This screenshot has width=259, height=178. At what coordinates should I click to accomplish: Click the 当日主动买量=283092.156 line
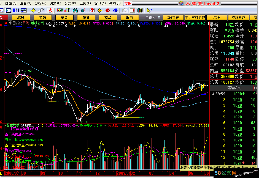[x=24, y=140]
